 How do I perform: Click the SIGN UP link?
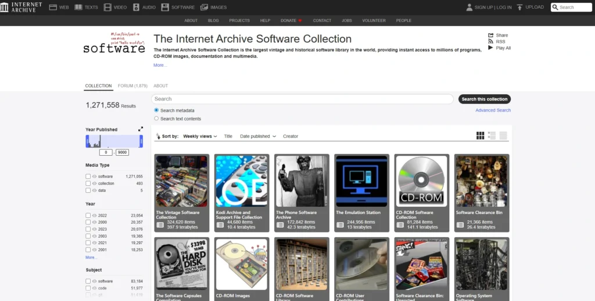pos(483,7)
